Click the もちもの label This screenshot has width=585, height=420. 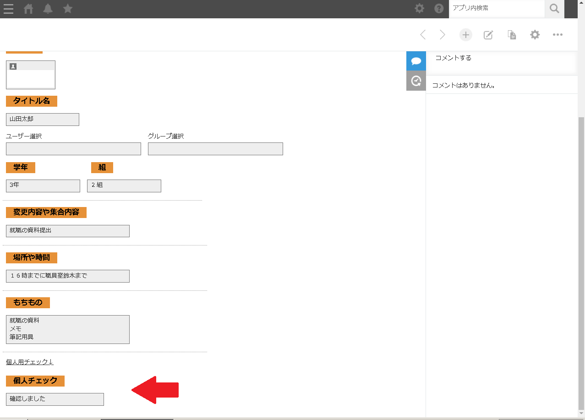pos(28,303)
